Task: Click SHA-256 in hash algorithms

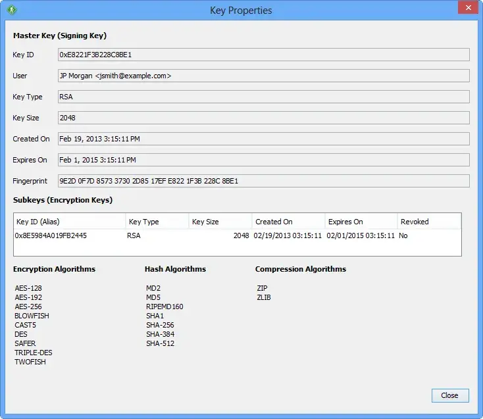Action: point(160,325)
